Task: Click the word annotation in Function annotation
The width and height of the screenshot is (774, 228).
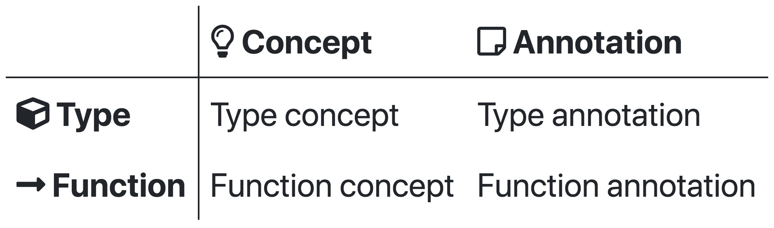Action: [681, 186]
